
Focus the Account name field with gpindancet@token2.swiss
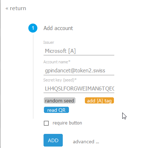point(79,71)
